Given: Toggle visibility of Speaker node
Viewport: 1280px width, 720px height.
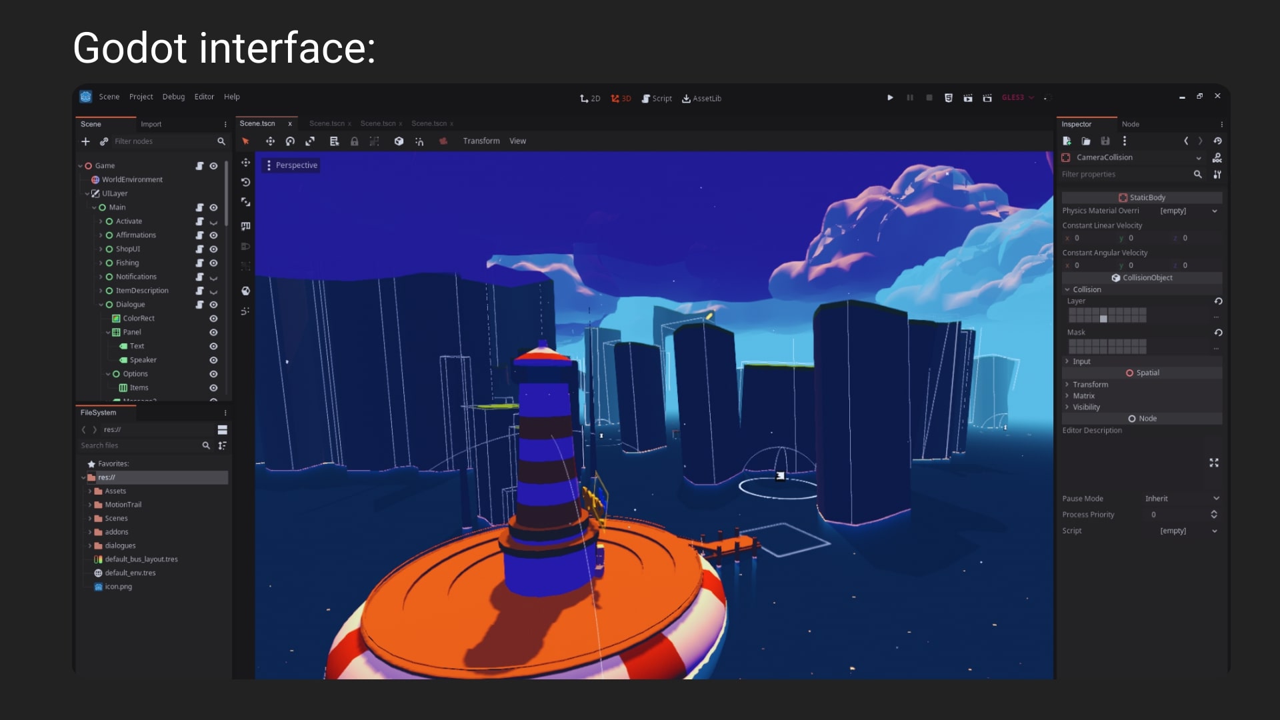Looking at the screenshot, I should (x=213, y=360).
